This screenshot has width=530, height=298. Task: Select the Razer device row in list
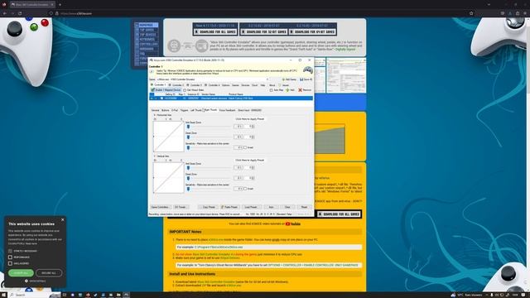click(x=231, y=99)
